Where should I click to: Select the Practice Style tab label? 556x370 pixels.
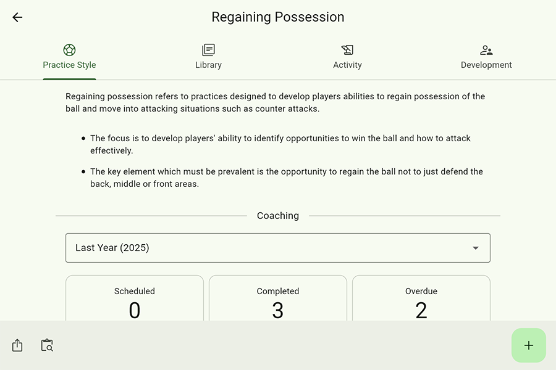click(69, 65)
